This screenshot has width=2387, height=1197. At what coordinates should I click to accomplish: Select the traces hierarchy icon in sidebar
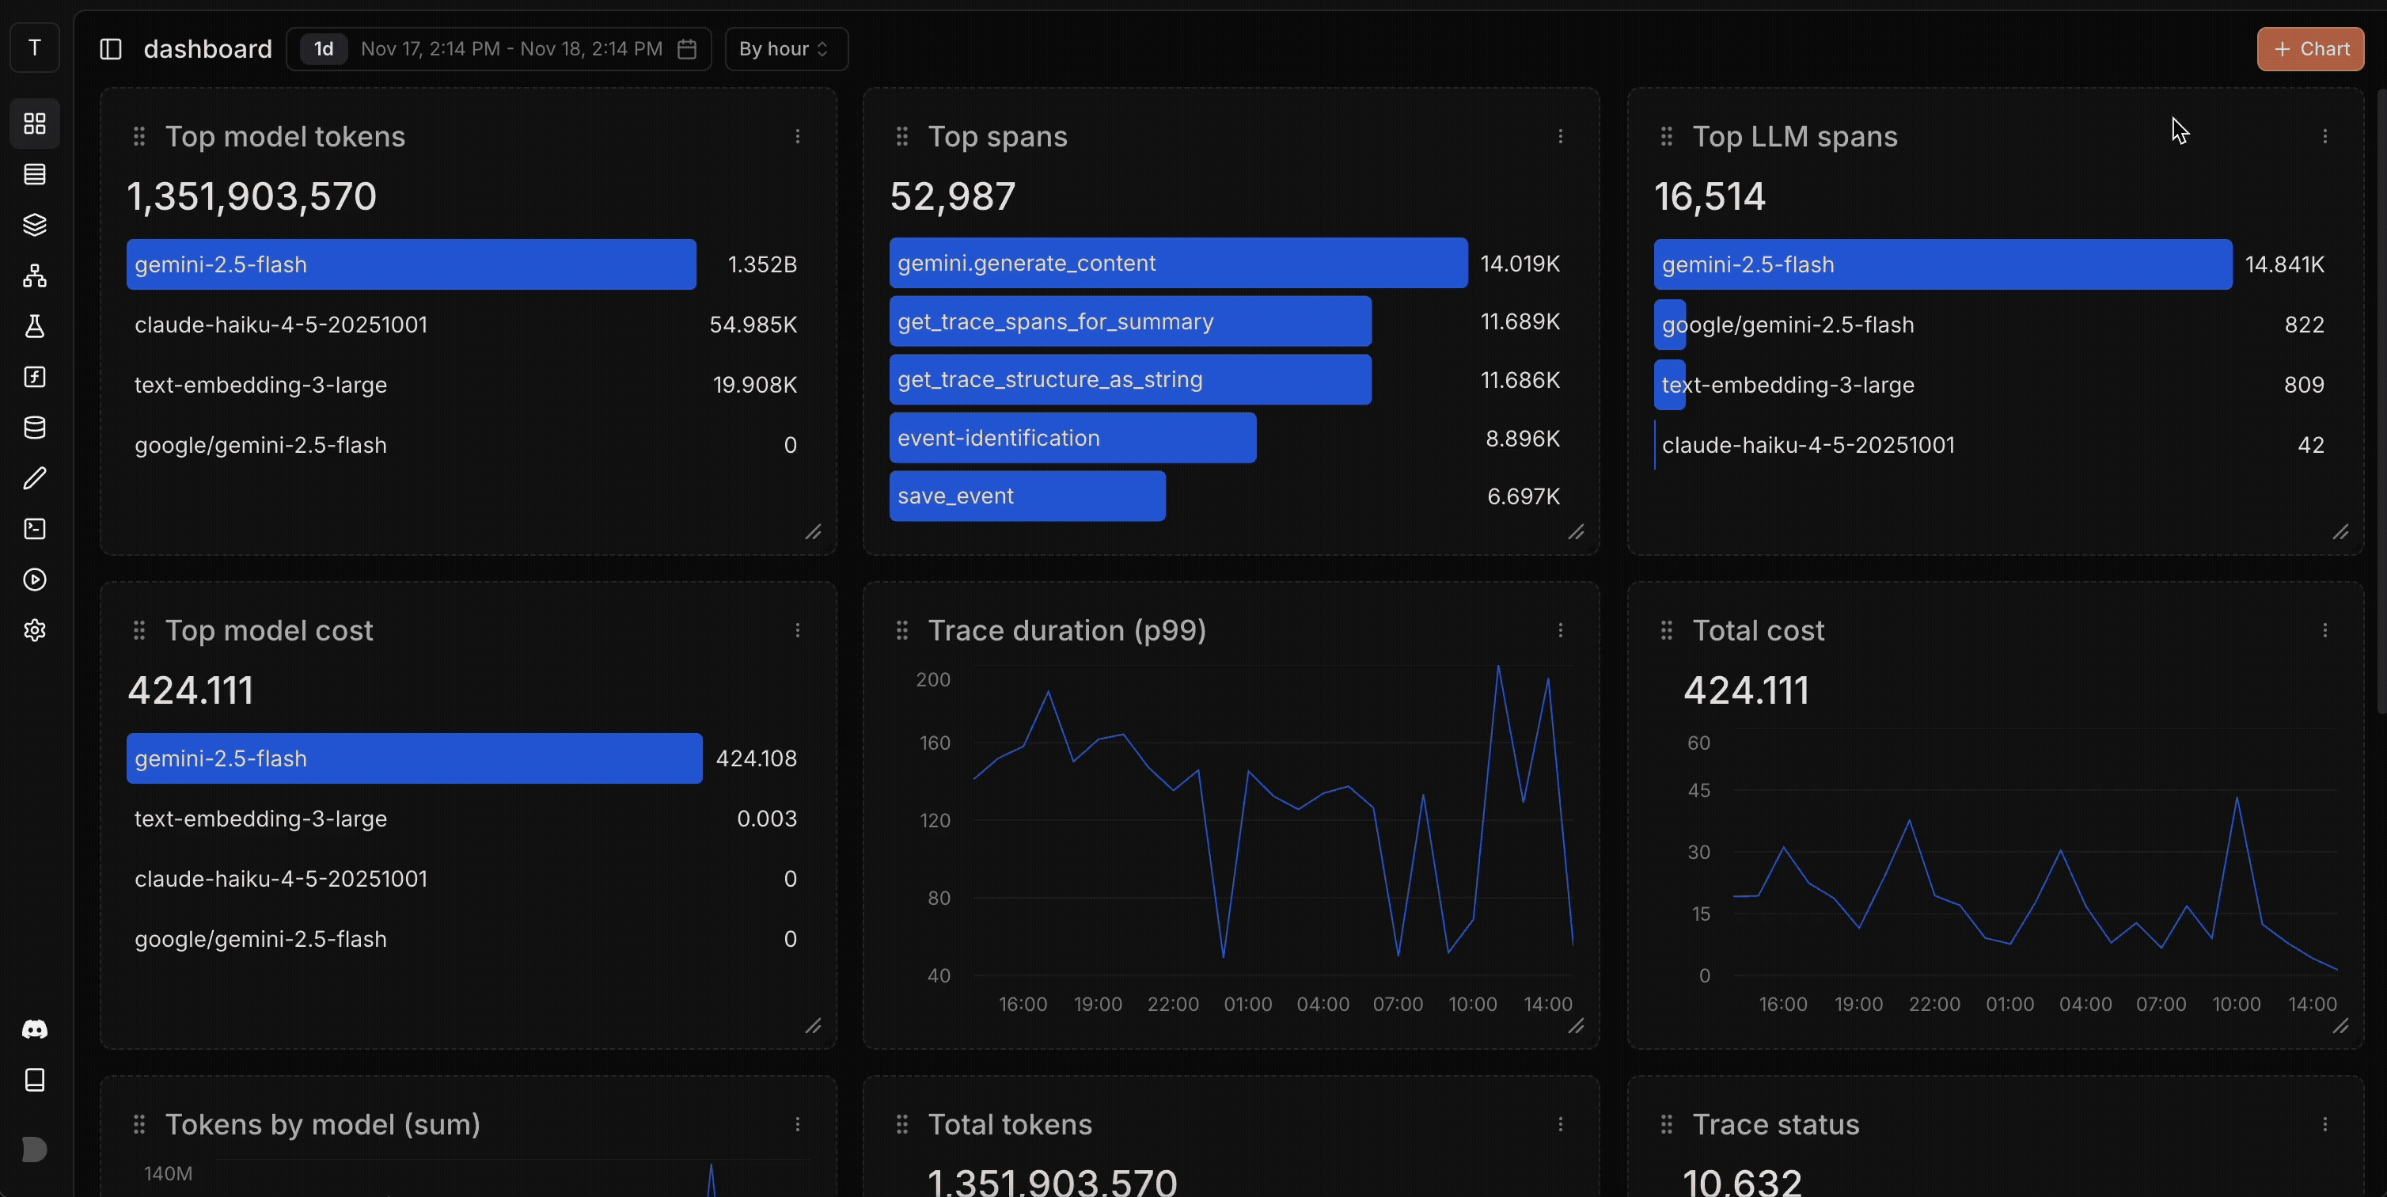(34, 275)
